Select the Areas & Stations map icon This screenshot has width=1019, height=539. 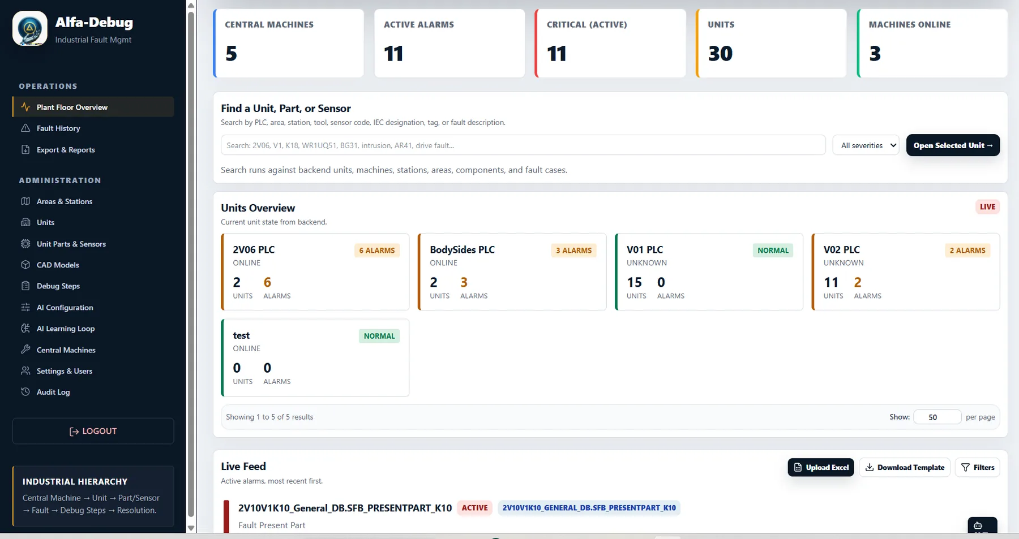[25, 201]
